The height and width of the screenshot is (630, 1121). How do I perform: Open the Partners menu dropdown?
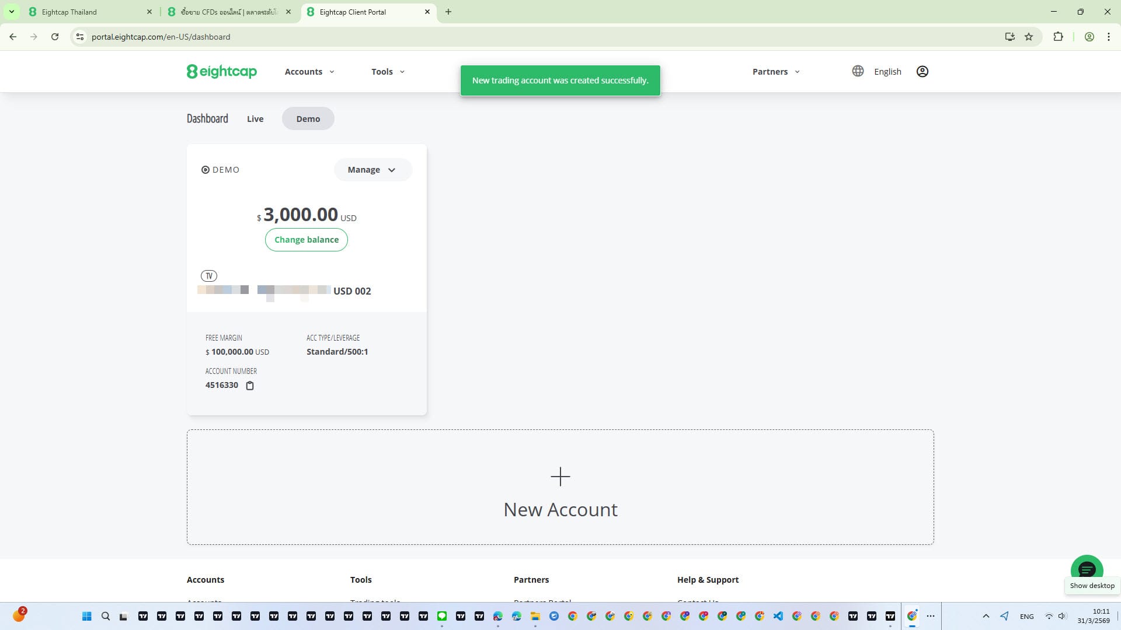click(775, 72)
